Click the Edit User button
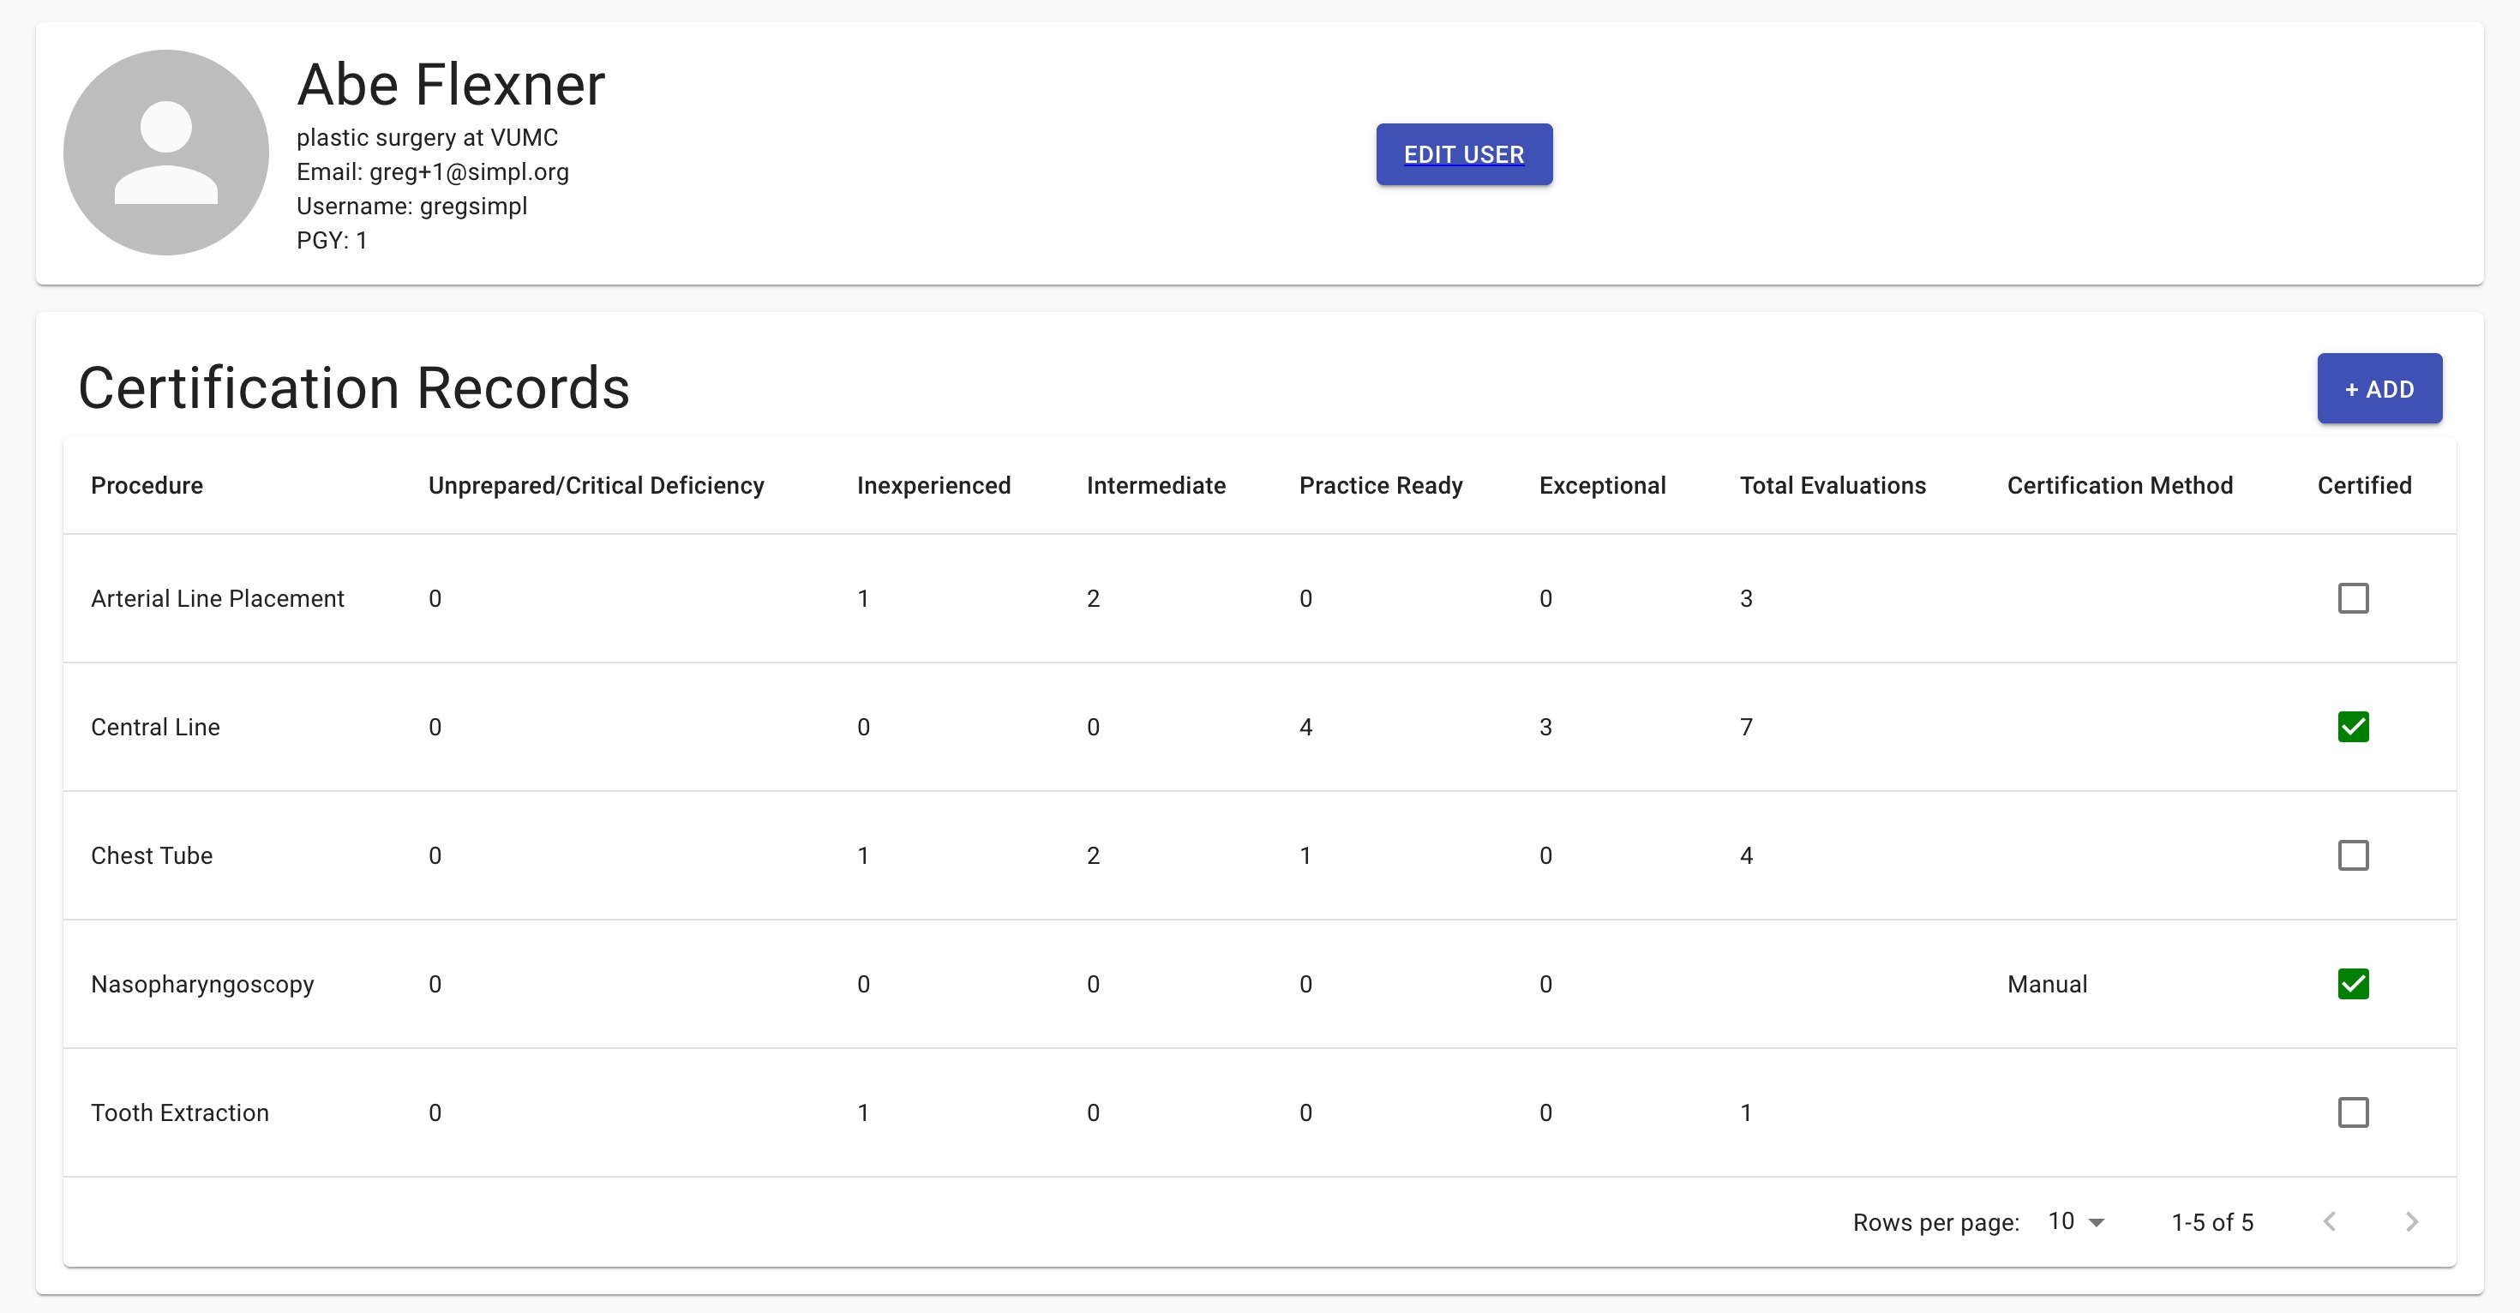Screen dimensions: 2520x1313 [1463, 154]
